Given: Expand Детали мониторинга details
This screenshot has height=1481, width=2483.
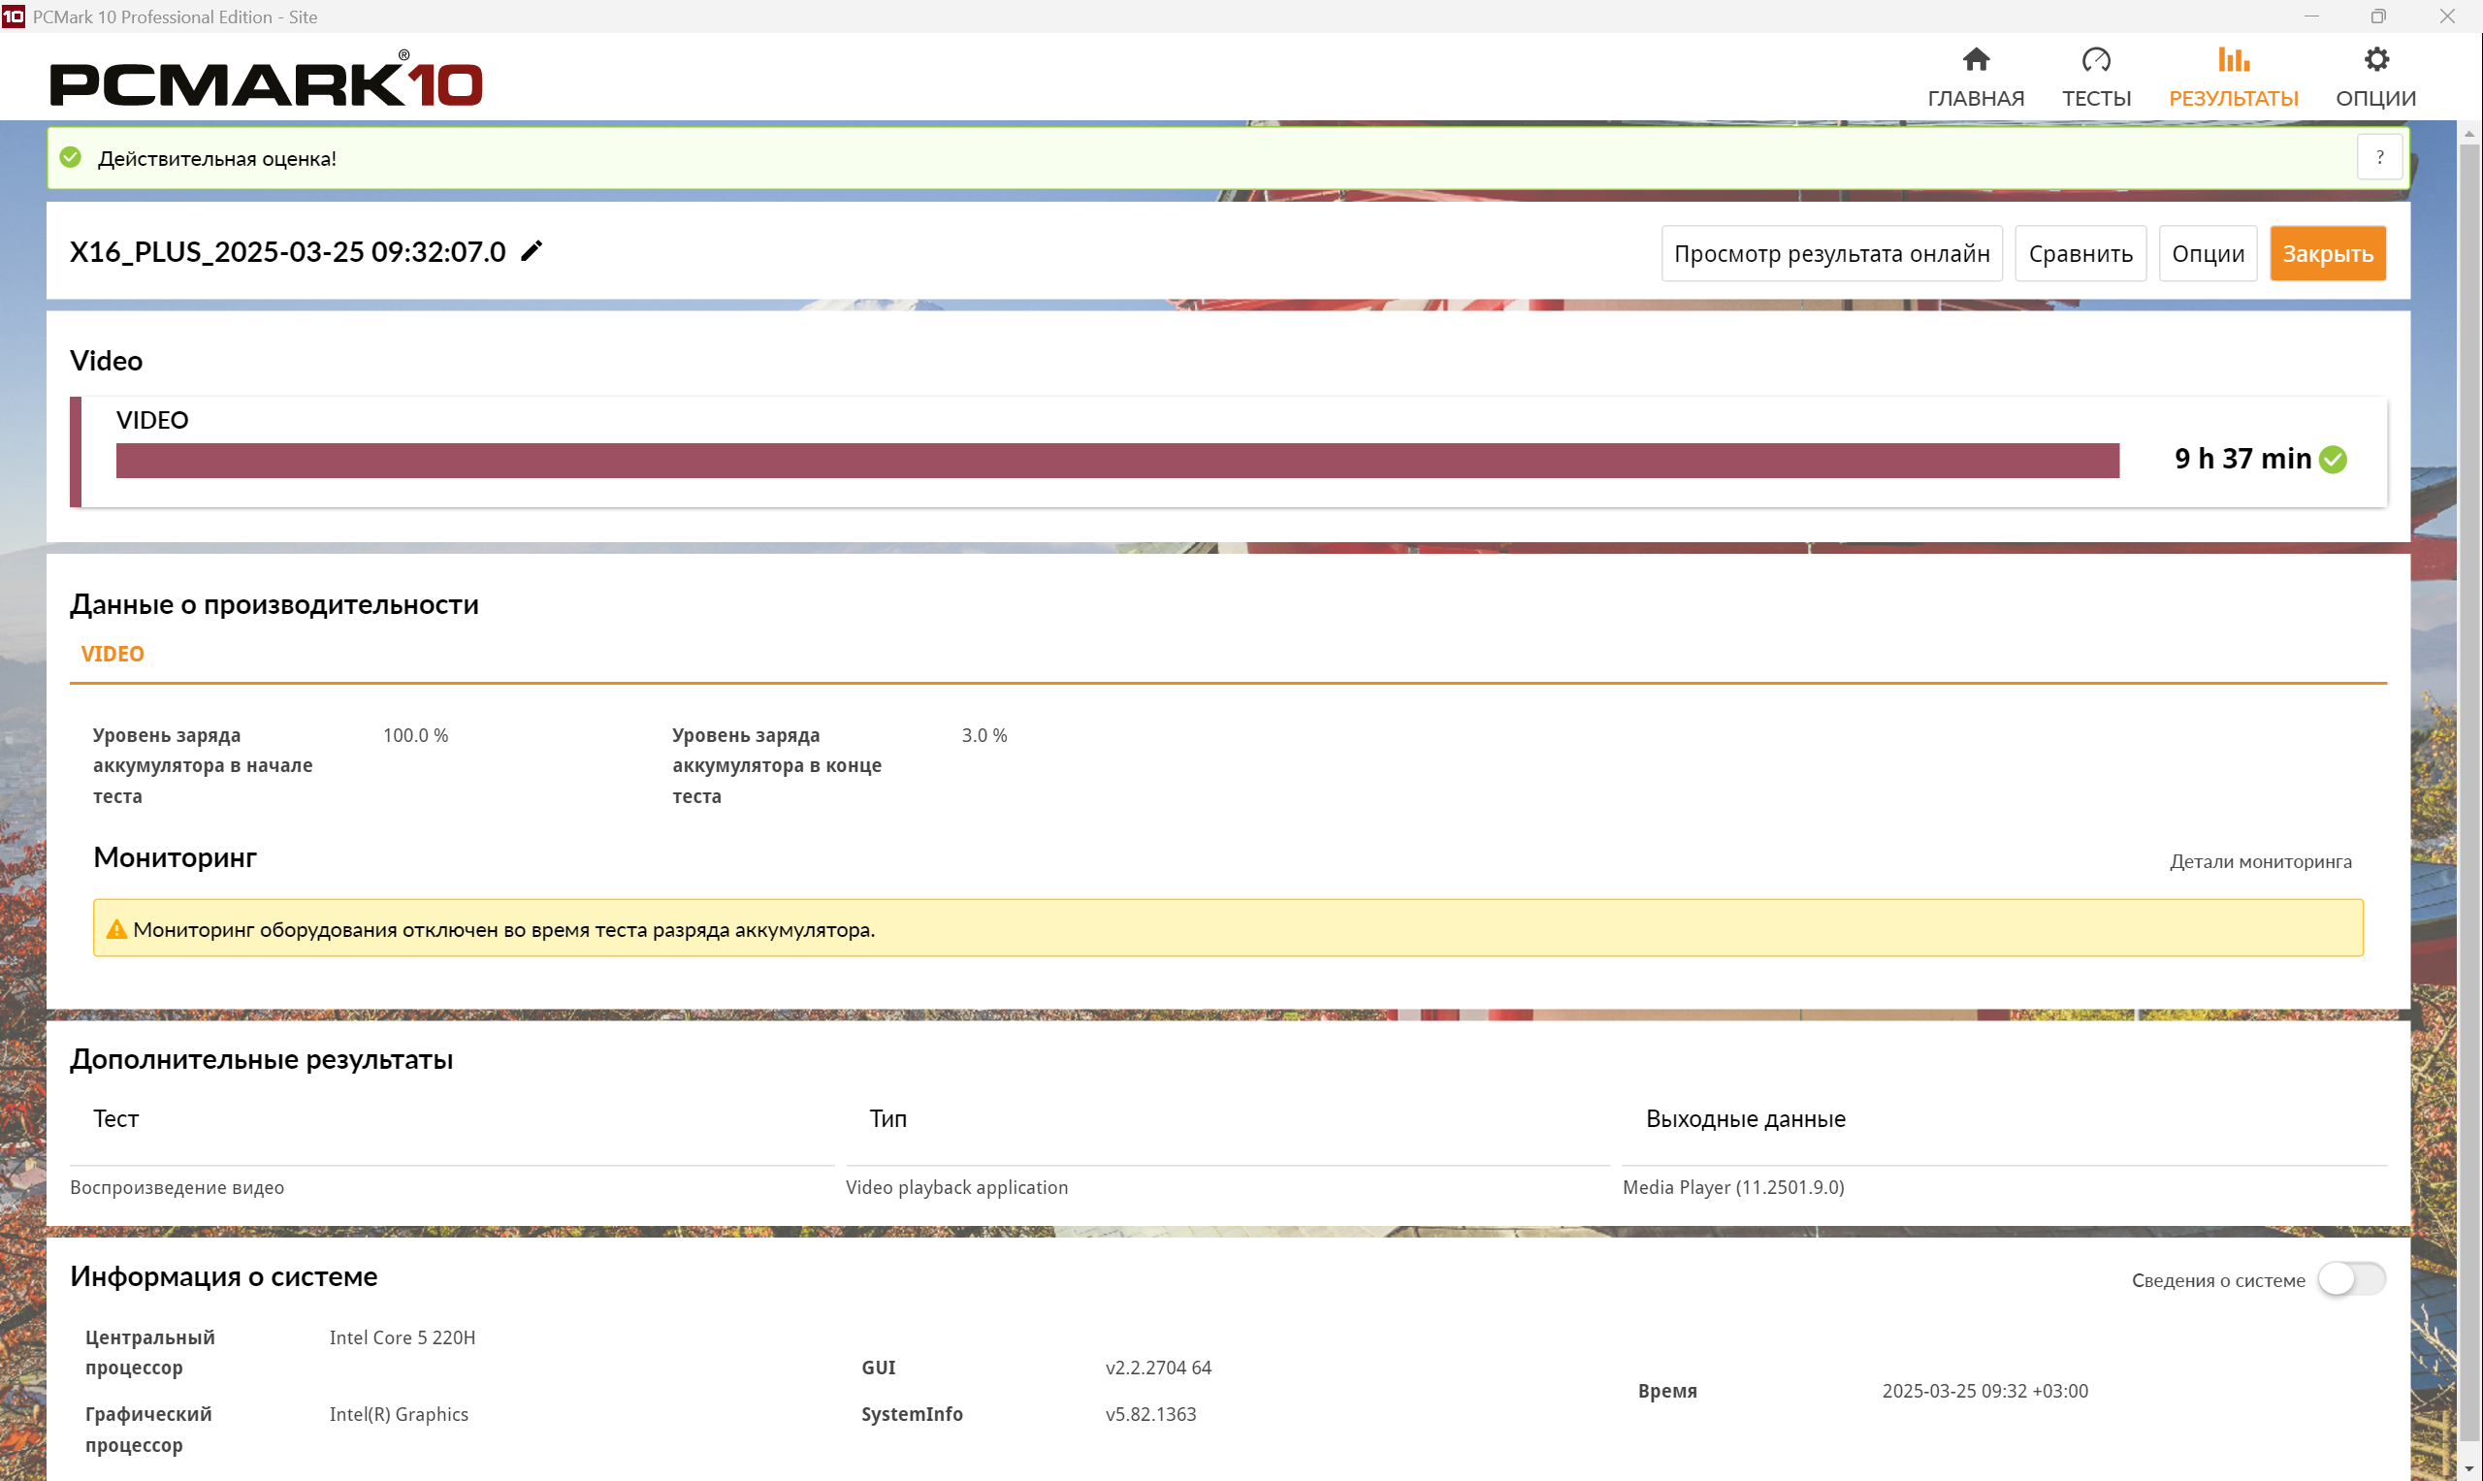Looking at the screenshot, I should click(2260, 861).
